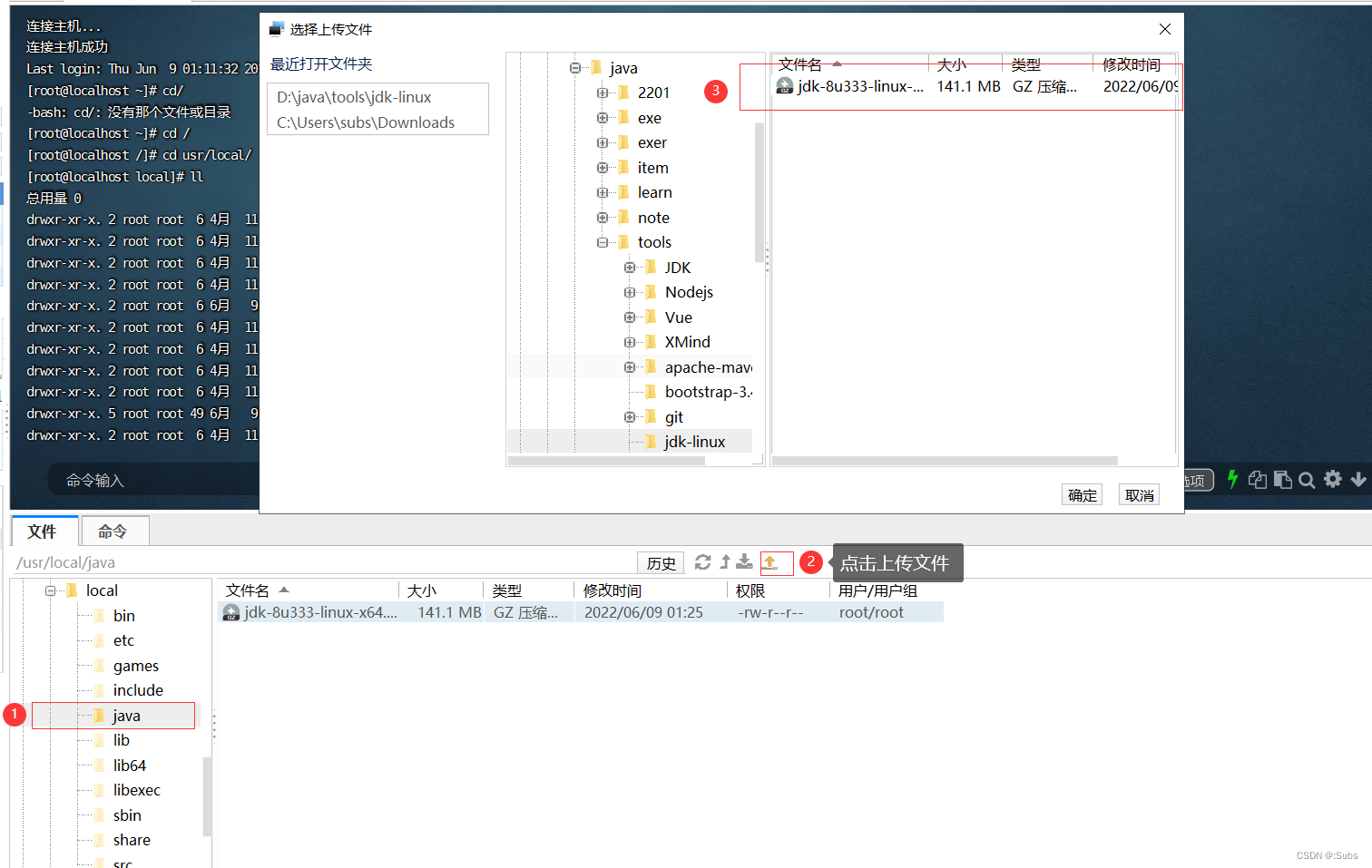The height and width of the screenshot is (868, 1372).
Task: Open the settings gear icon
Action: click(1332, 479)
